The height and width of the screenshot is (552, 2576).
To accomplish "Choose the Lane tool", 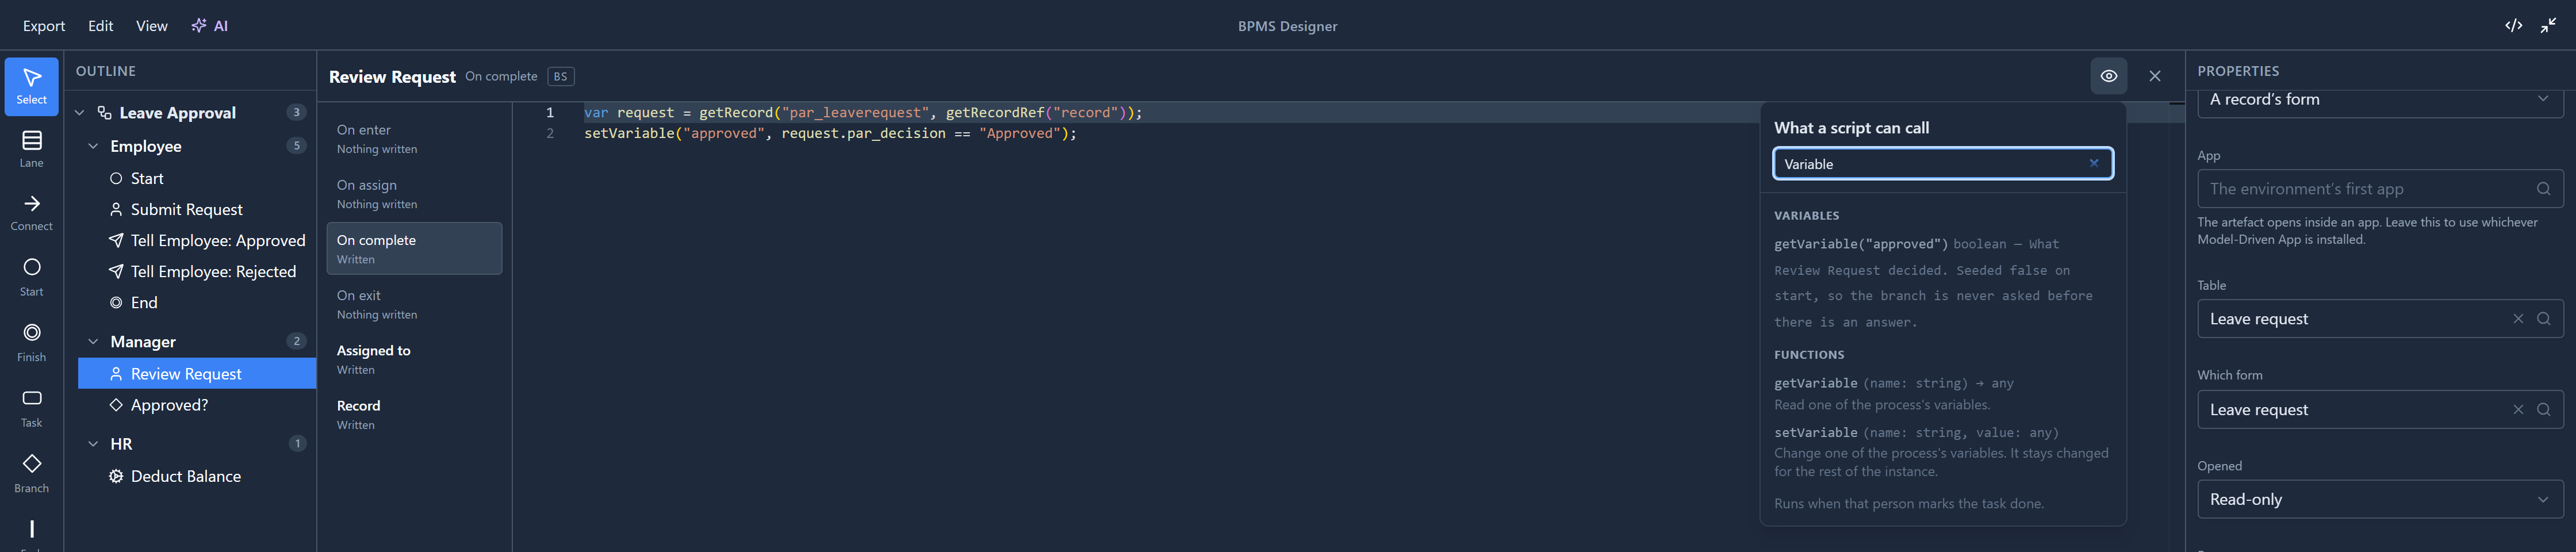I will [31, 149].
